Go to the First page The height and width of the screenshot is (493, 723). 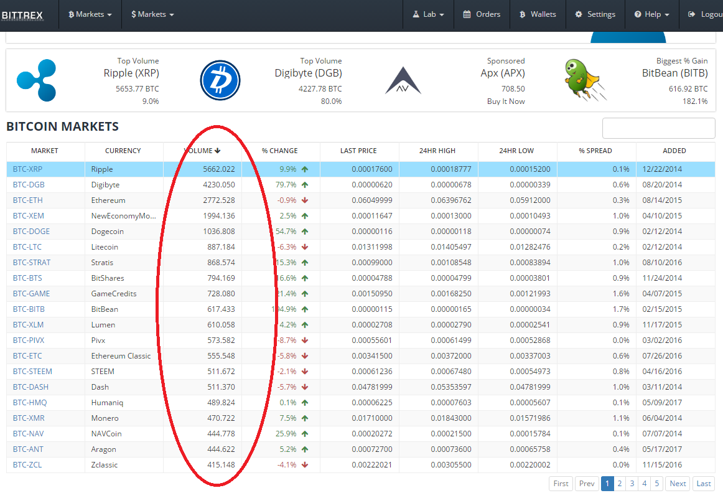(561, 483)
